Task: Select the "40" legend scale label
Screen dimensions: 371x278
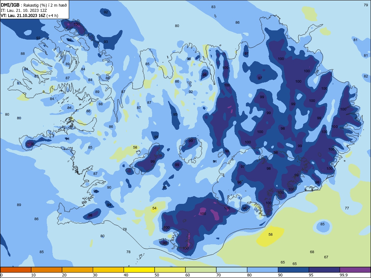Action: click(x=126, y=275)
